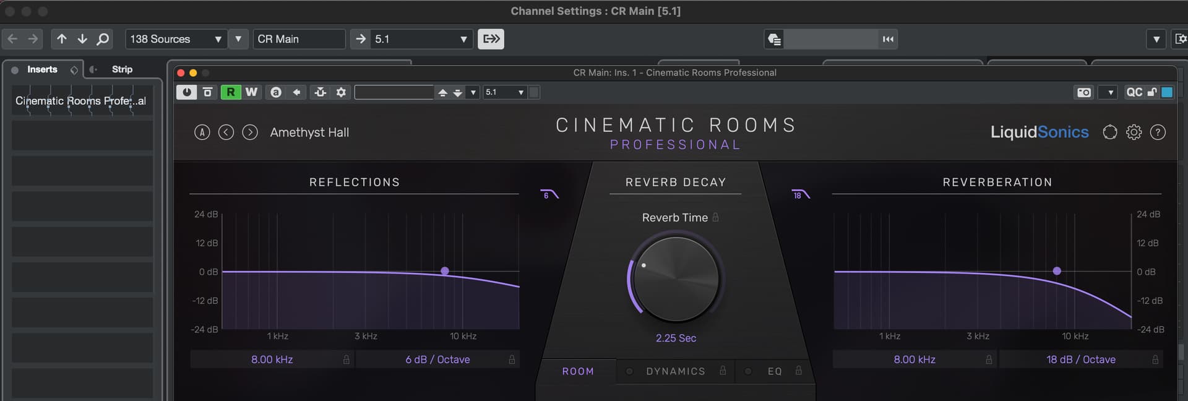
Task: Click the Inserts tab diamond icon
Action: point(74,70)
